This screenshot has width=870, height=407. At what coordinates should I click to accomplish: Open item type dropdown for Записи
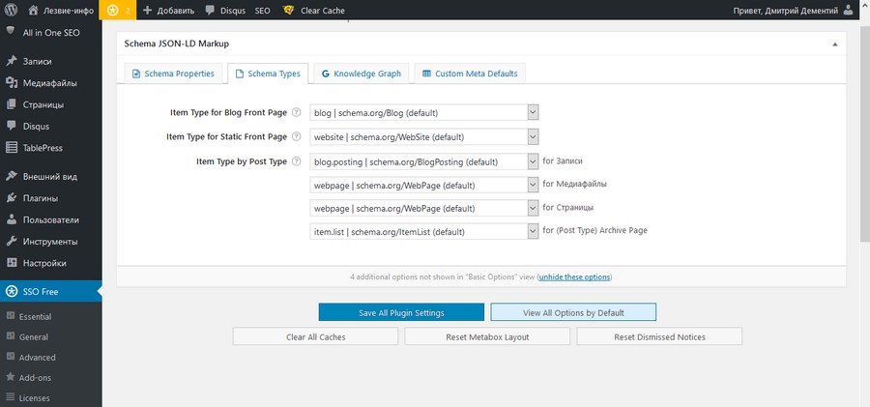(424, 161)
